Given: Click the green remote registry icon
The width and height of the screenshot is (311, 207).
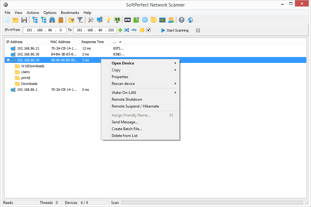Looking at the screenshot, I should click(136, 20).
